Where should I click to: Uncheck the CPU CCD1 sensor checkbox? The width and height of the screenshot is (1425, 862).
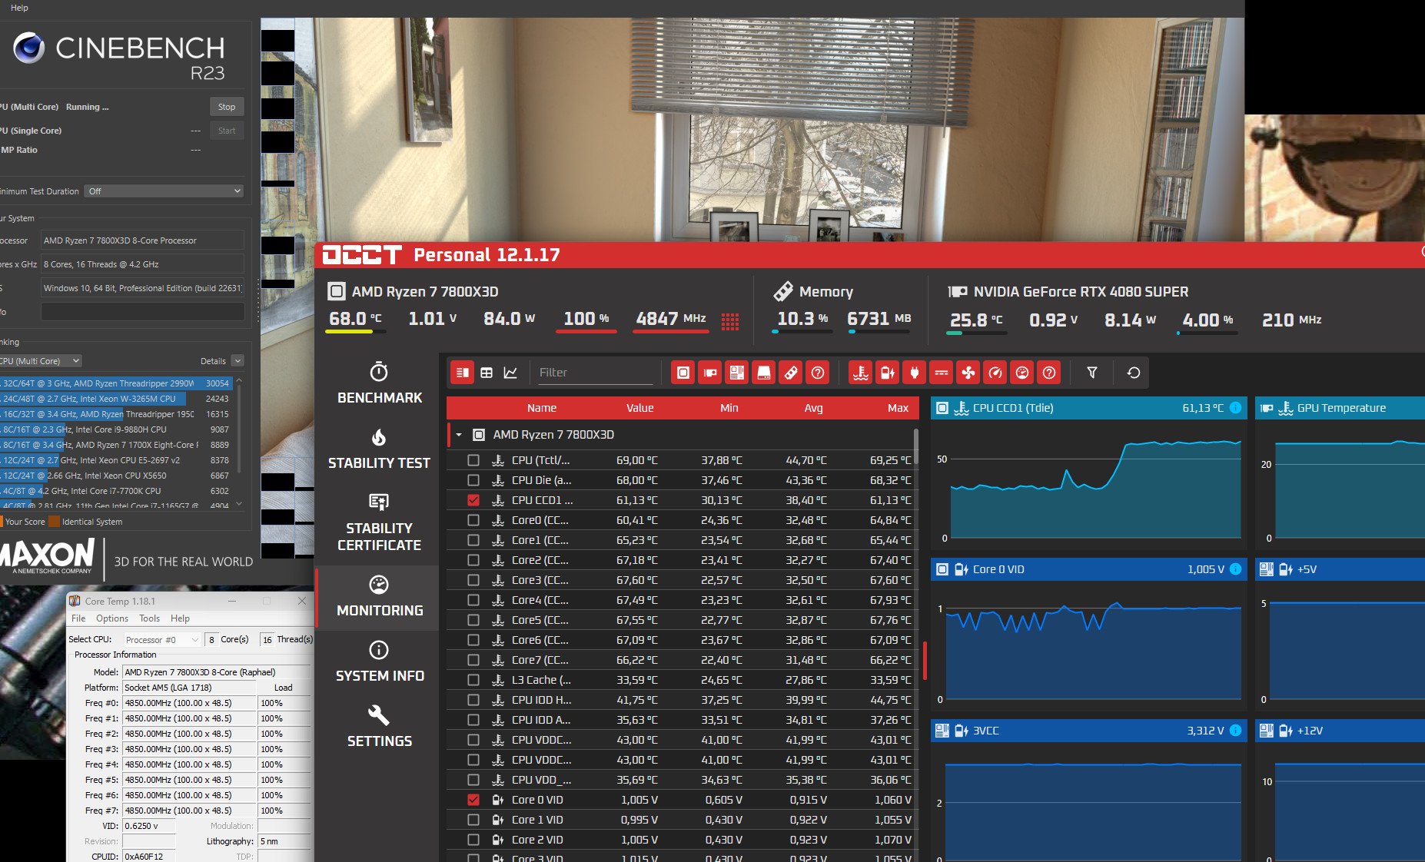[x=473, y=500]
